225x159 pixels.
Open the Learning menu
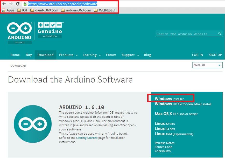coord(90,55)
